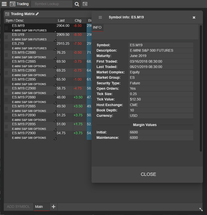This screenshot has height=215, width=207.
Task: Click drag handle of ES.M19.C2900 row
Action: click(x=6, y=91)
